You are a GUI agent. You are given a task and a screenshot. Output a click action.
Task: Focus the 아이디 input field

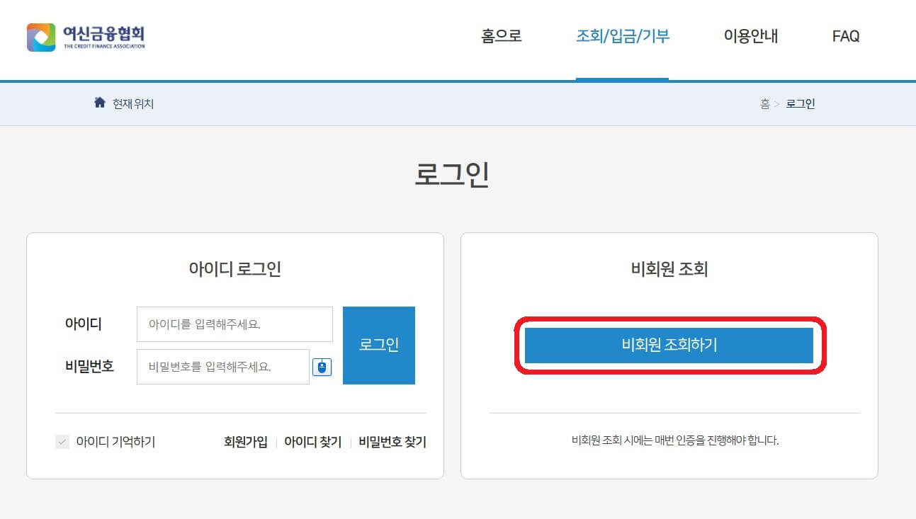[x=234, y=324]
